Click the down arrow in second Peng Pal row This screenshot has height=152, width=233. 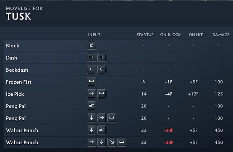point(91,118)
